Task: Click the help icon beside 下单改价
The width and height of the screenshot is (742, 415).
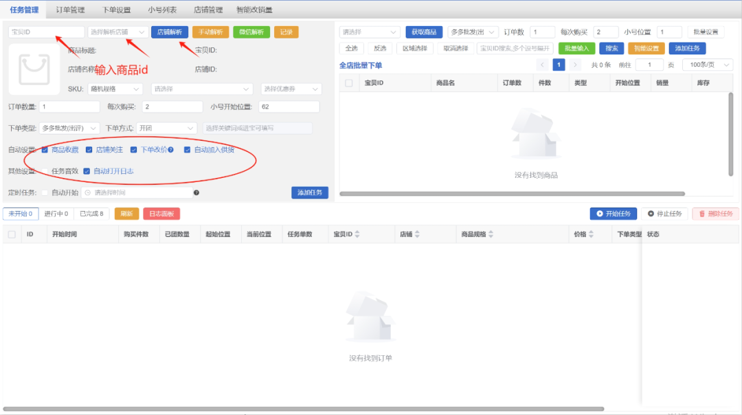Action: click(x=170, y=150)
